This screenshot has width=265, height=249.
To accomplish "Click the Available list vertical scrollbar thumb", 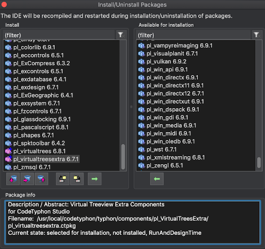I will click(259, 162).
